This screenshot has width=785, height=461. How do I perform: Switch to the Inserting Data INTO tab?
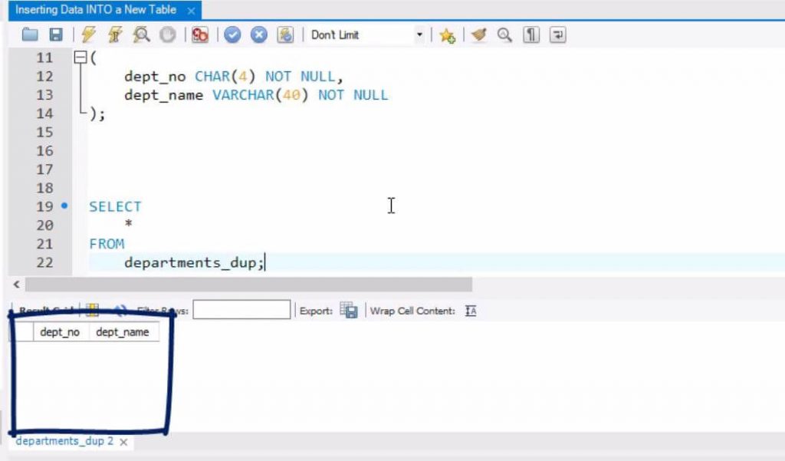click(x=84, y=10)
